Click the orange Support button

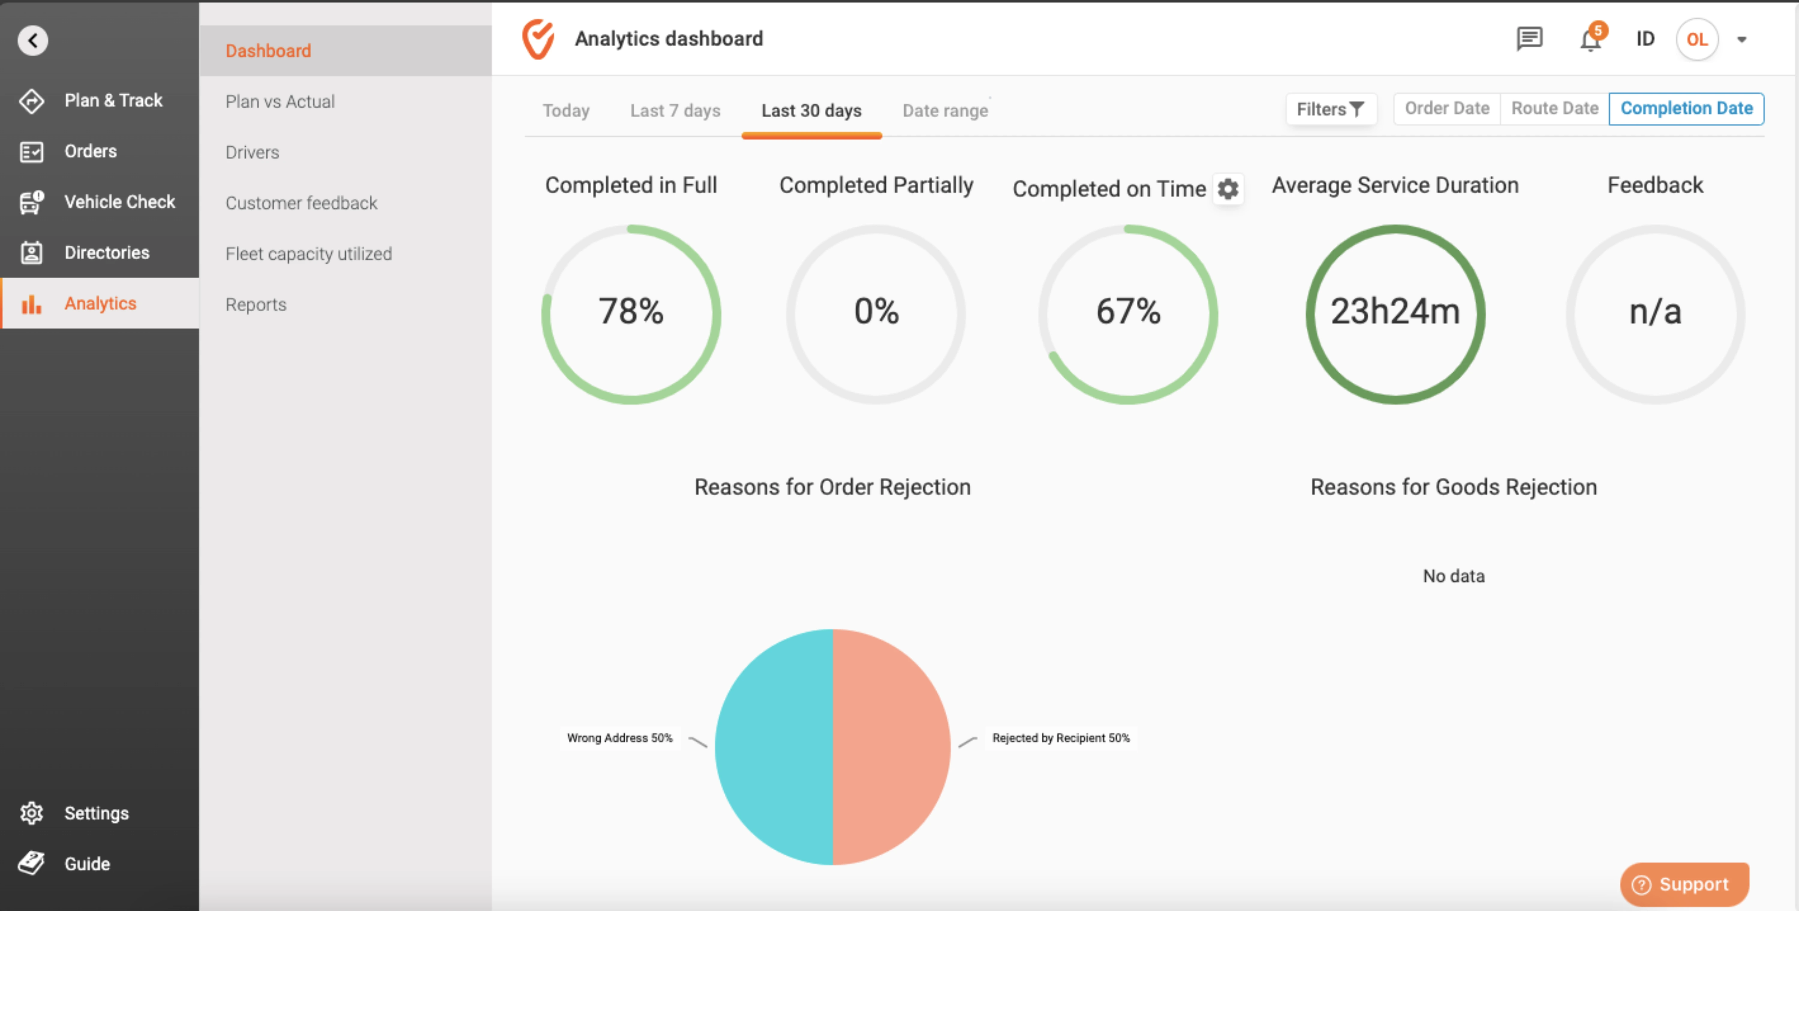1684,884
